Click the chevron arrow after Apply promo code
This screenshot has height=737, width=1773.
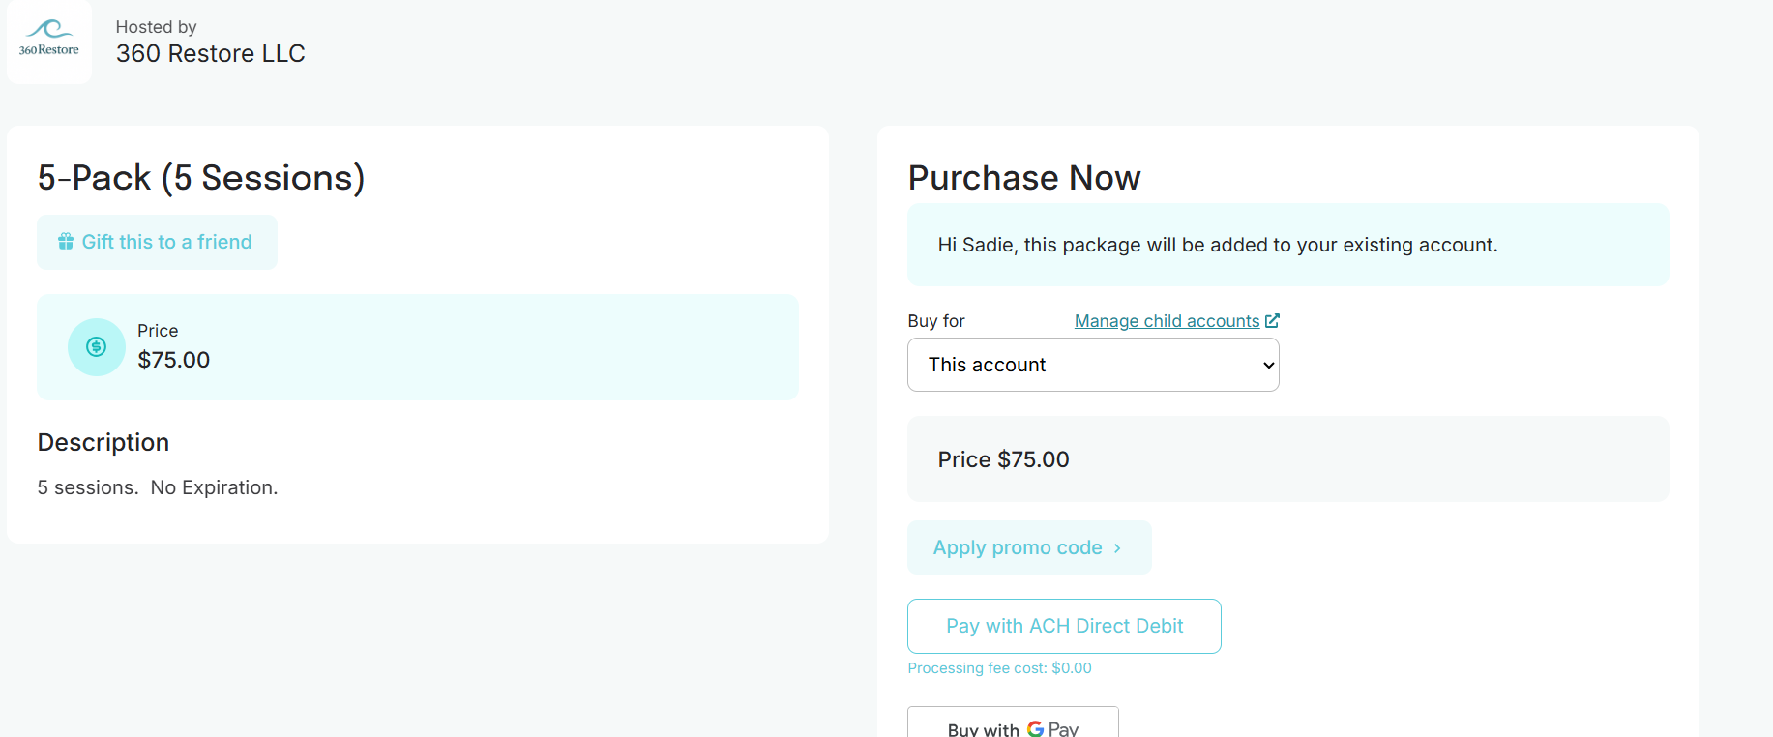point(1117,548)
